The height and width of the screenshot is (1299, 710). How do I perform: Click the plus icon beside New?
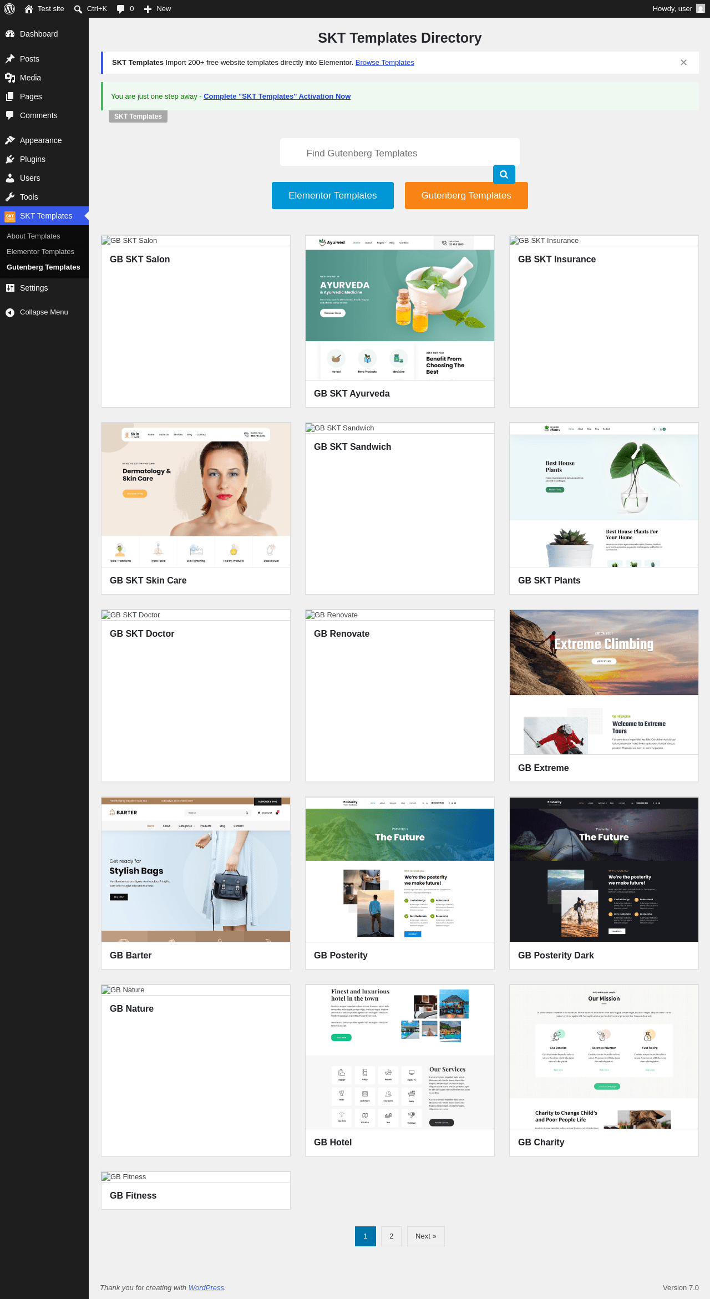coord(148,9)
